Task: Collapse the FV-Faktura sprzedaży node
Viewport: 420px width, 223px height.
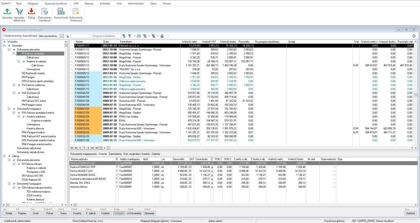Action: (14, 53)
